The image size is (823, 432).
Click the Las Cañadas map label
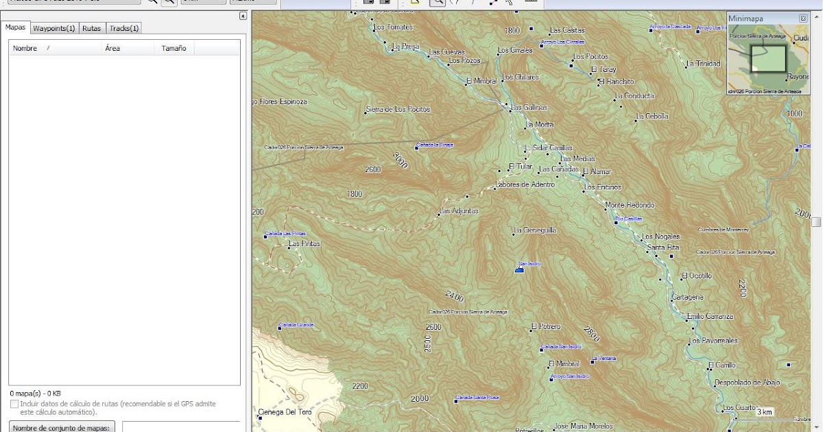click(559, 169)
